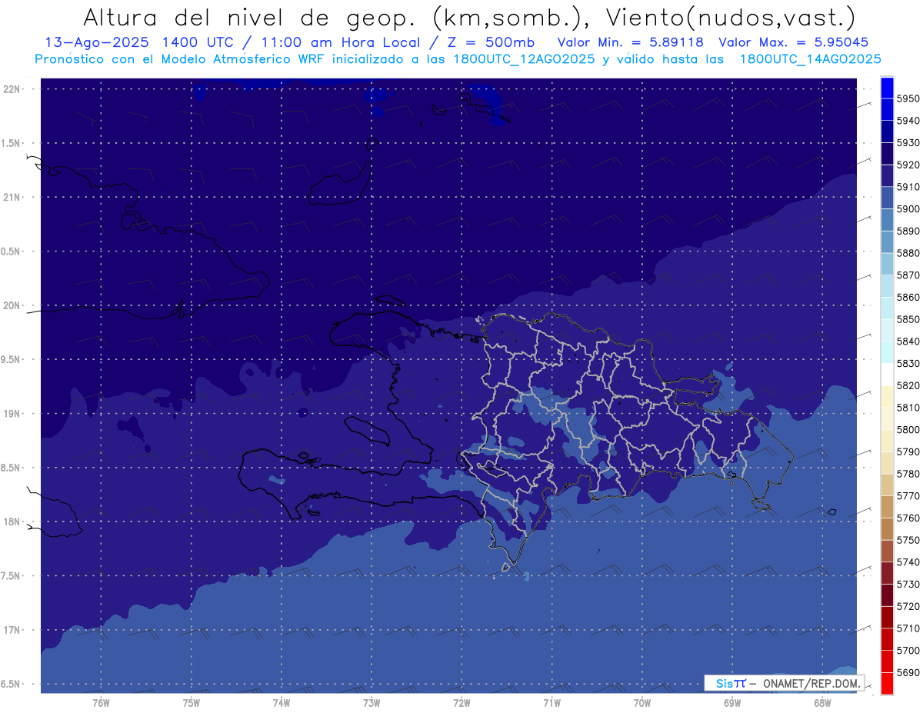
Task: Click the '18N' latitude axis label
Action: (x=12, y=521)
